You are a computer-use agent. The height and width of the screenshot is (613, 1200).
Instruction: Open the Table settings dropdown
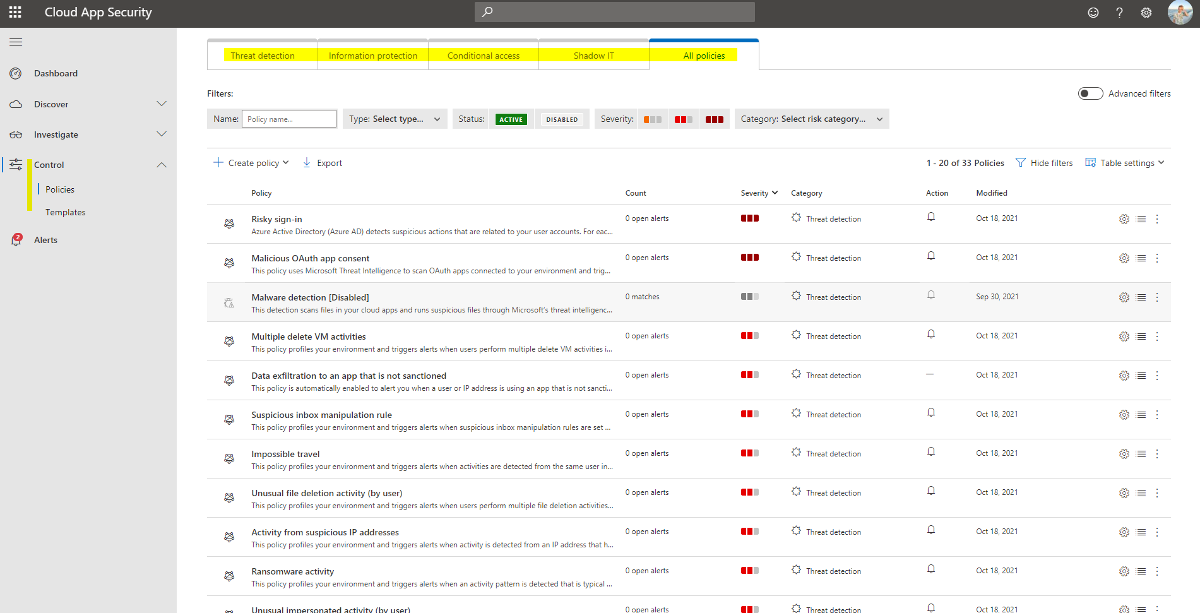pyautogui.click(x=1125, y=163)
